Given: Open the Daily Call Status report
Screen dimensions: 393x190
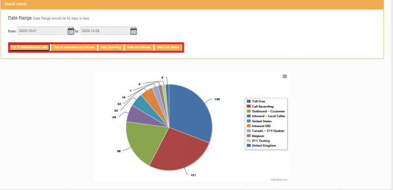Looking at the screenshot, I should pos(168,47).
